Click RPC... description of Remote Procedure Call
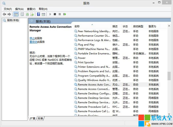The height and width of the screenshot is (127, 173). coord(116,107)
